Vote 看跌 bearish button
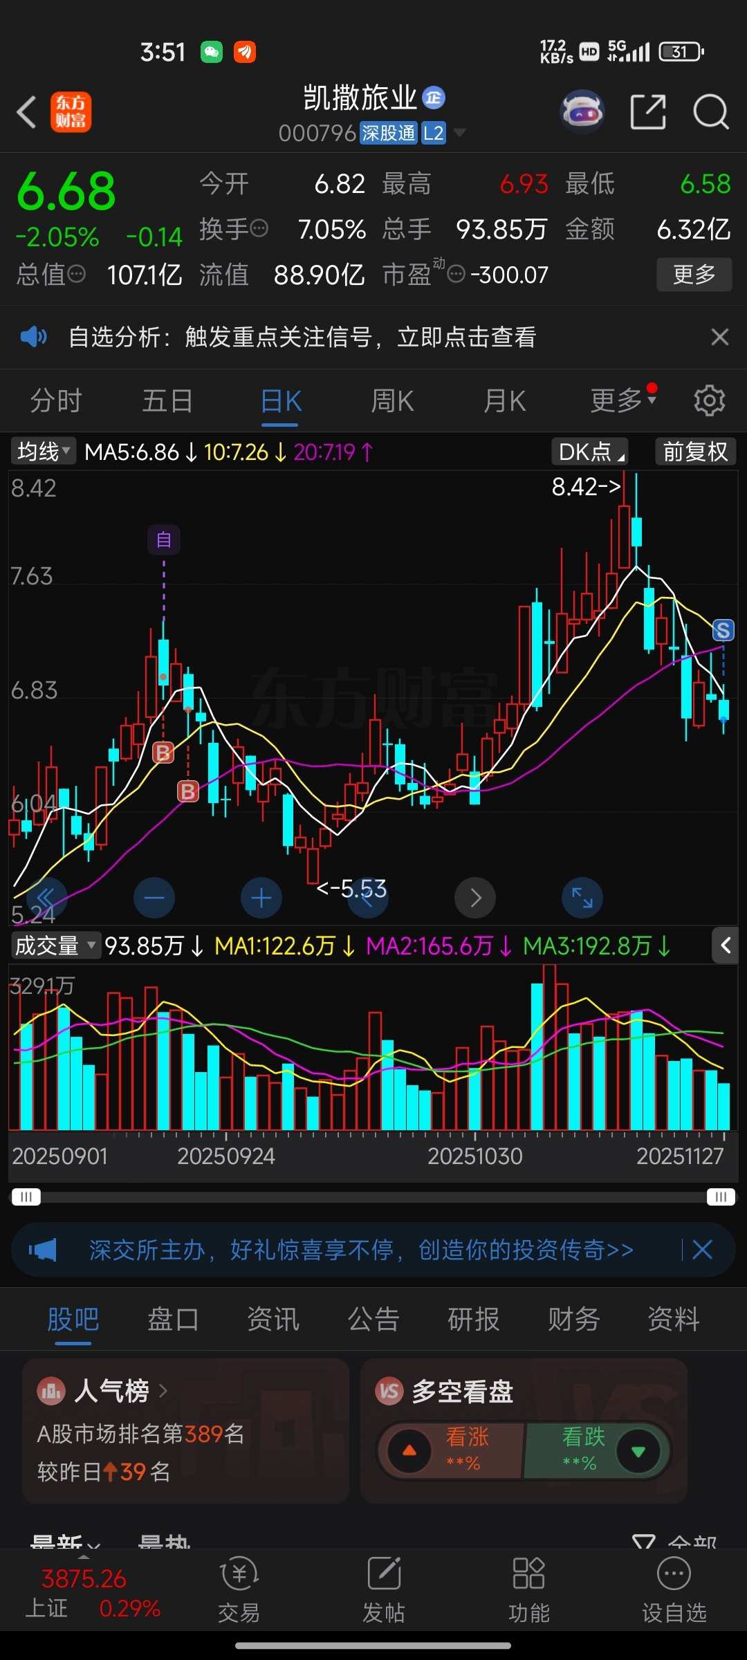This screenshot has height=1660, width=747. (598, 1450)
